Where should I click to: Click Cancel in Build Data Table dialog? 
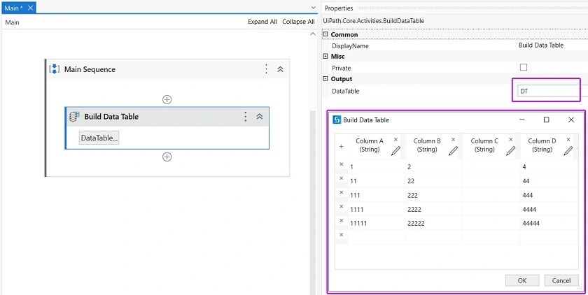[561, 280]
